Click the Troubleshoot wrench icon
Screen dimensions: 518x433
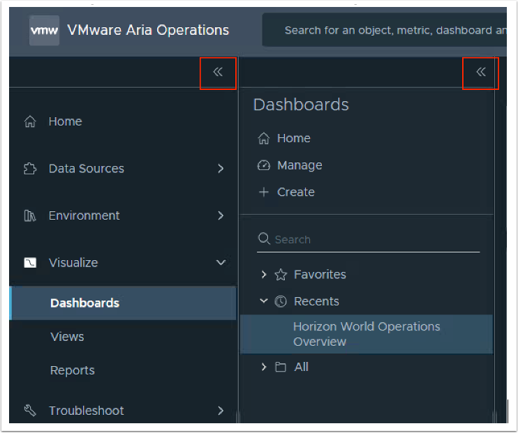[x=30, y=411]
